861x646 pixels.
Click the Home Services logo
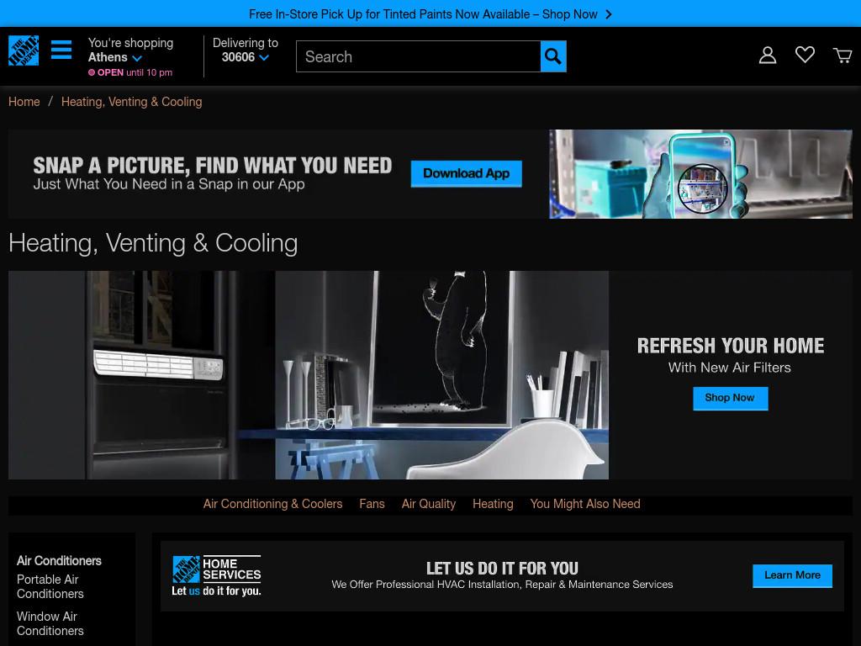(216, 575)
